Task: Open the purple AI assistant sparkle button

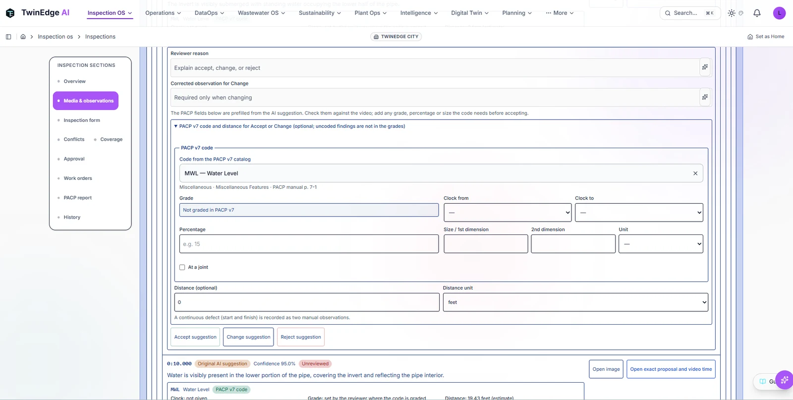Action: (x=784, y=380)
